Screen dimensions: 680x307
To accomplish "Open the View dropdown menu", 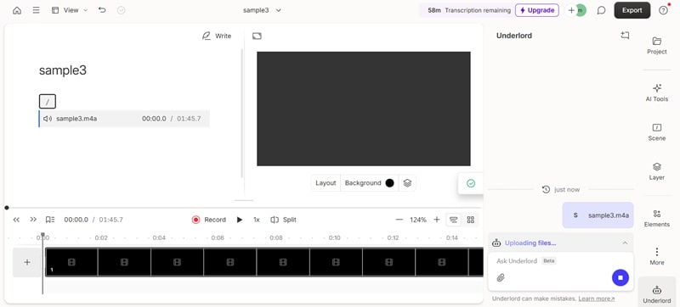I will click(x=70, y=10).
